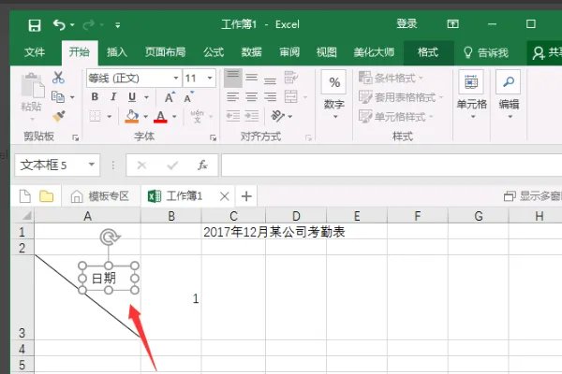
Task: Toggle Middle Align button
Action: (252, 78)
